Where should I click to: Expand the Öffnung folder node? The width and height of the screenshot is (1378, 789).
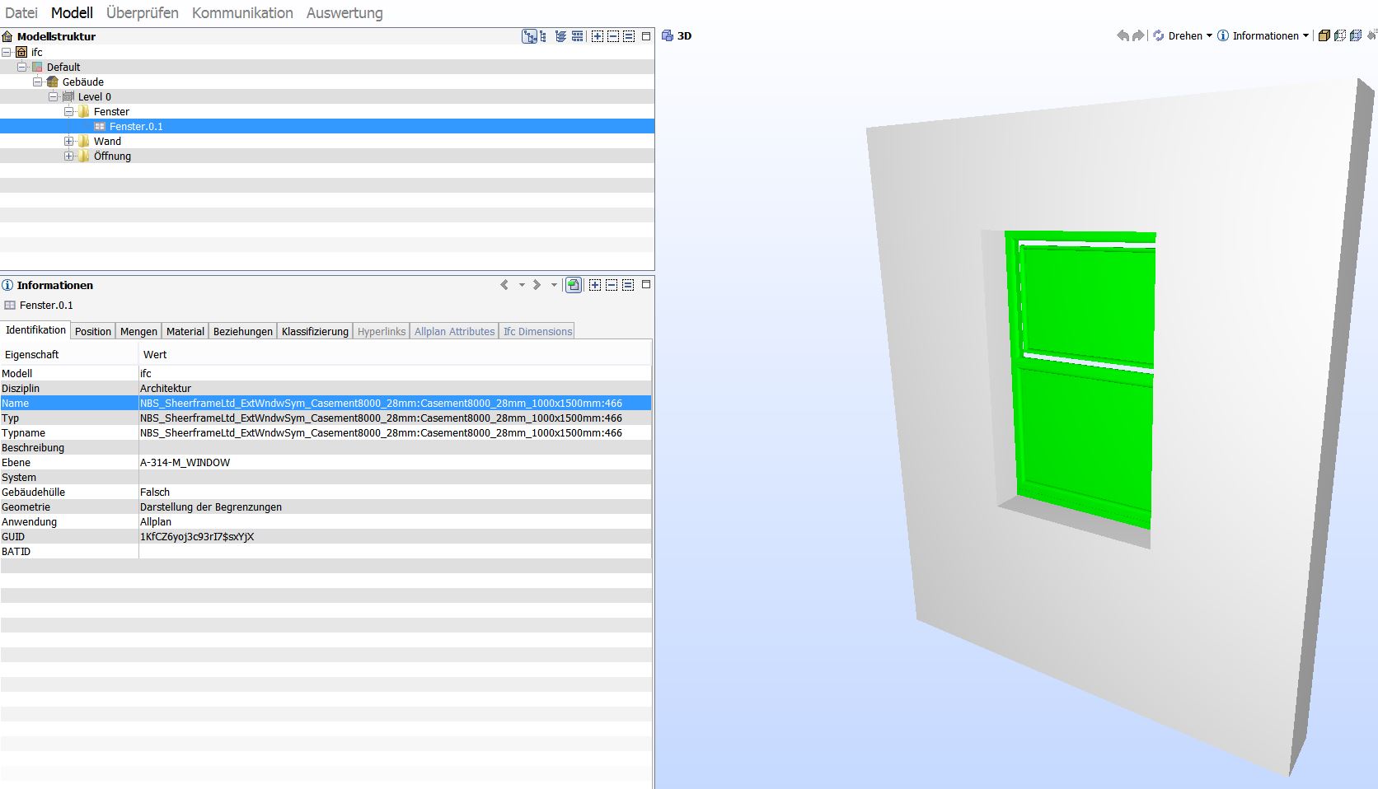(x=69, y=156)
